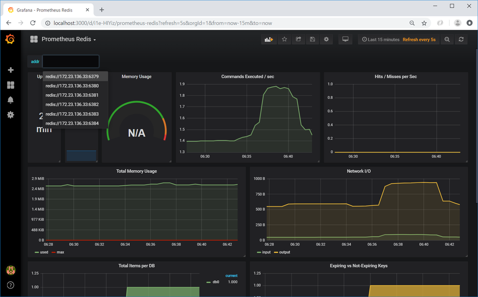Click the Commands Executed / sec panel title
This screenshot has width=478, height=297.
(x=247, y=76)
